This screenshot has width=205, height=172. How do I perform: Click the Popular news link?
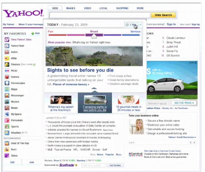point(110,155)
